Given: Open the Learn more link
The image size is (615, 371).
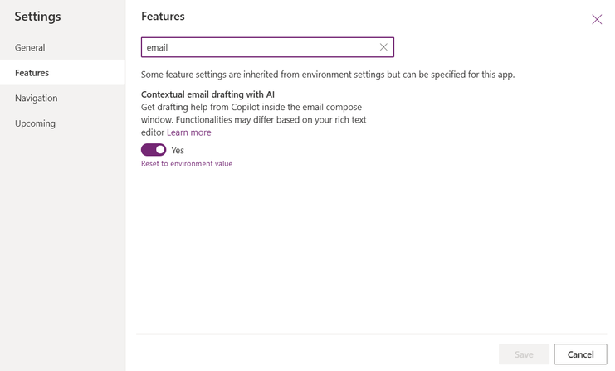Looking at the screenshot, I should [x=188, y=132].
